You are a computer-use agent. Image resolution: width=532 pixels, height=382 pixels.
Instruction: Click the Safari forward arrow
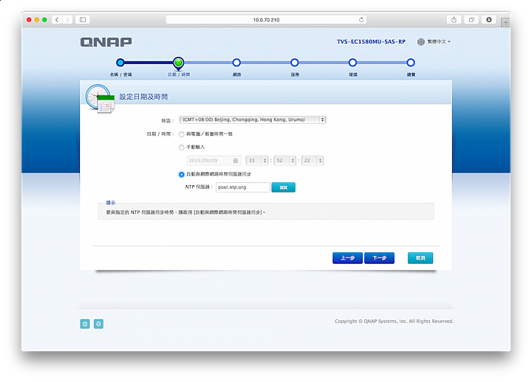click(x=67, y=20)
